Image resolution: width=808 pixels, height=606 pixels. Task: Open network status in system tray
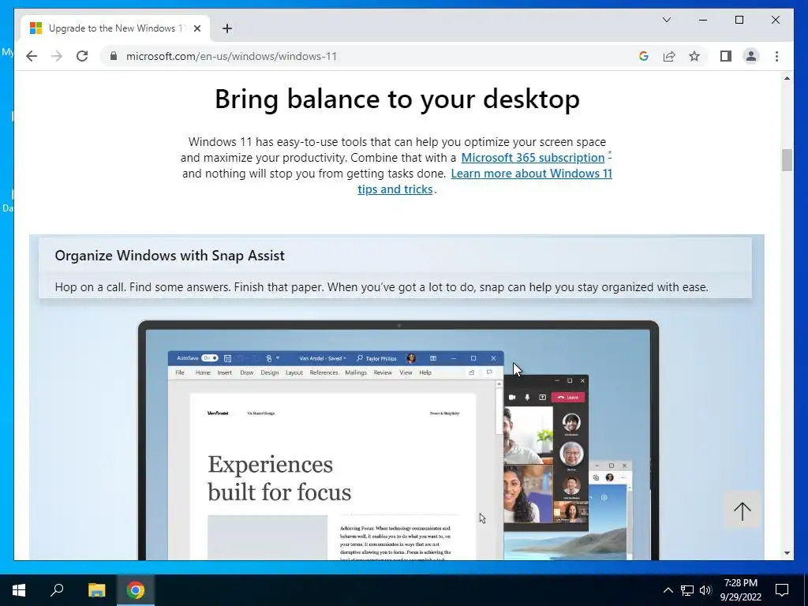coord(687,590)
